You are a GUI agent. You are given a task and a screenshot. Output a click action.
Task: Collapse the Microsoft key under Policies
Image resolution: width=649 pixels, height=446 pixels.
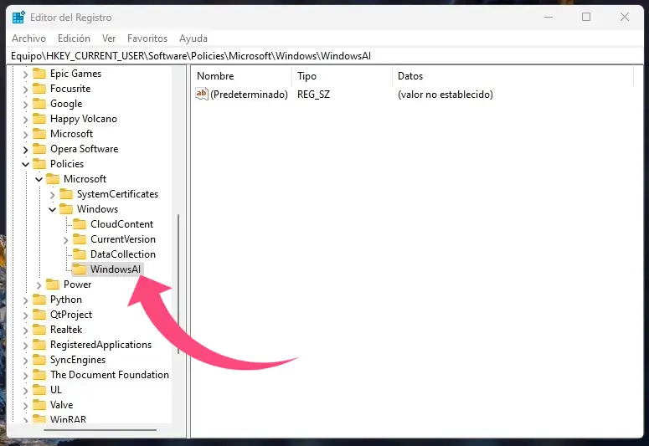click(39, 179)
